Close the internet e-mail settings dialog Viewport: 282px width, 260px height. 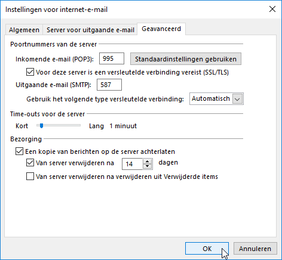click(x=272, y=9)
